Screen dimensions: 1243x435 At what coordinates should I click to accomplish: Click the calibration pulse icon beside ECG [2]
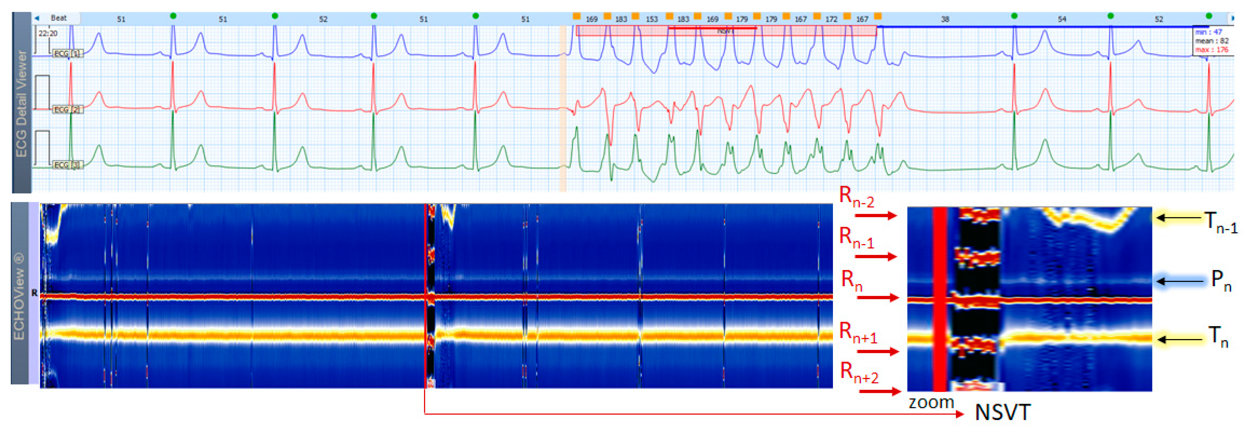43,92
